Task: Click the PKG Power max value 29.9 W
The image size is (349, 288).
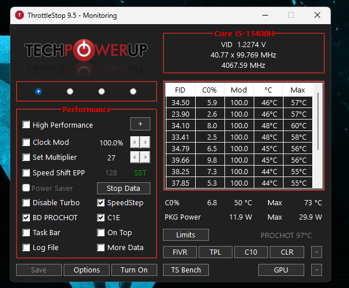Action: coord(311,217)
